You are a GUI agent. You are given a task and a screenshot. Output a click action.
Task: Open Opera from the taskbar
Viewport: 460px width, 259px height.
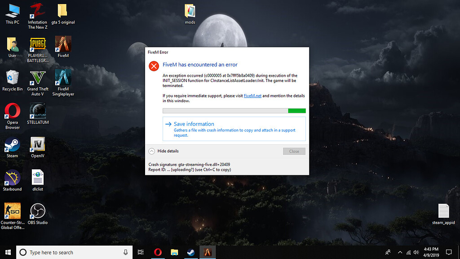158,252
